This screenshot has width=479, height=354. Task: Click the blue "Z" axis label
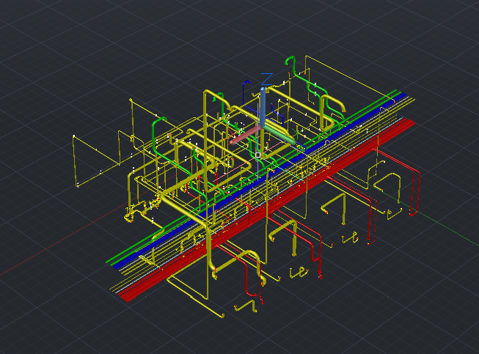click(x=267, y=79)
